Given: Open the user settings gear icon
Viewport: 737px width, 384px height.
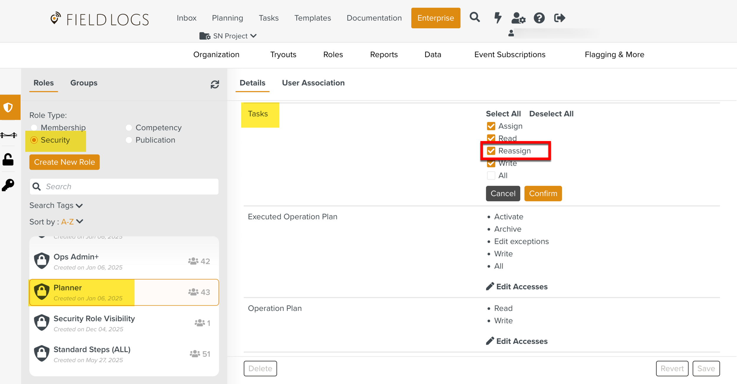Looking at the screenshot, I should pos(518,18).
